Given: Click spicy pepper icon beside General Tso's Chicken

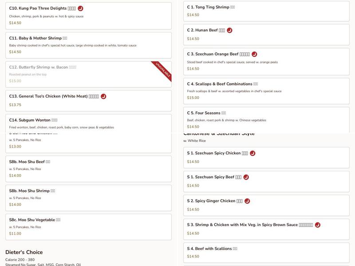Looking at the screenshot, I should [103, 96].
